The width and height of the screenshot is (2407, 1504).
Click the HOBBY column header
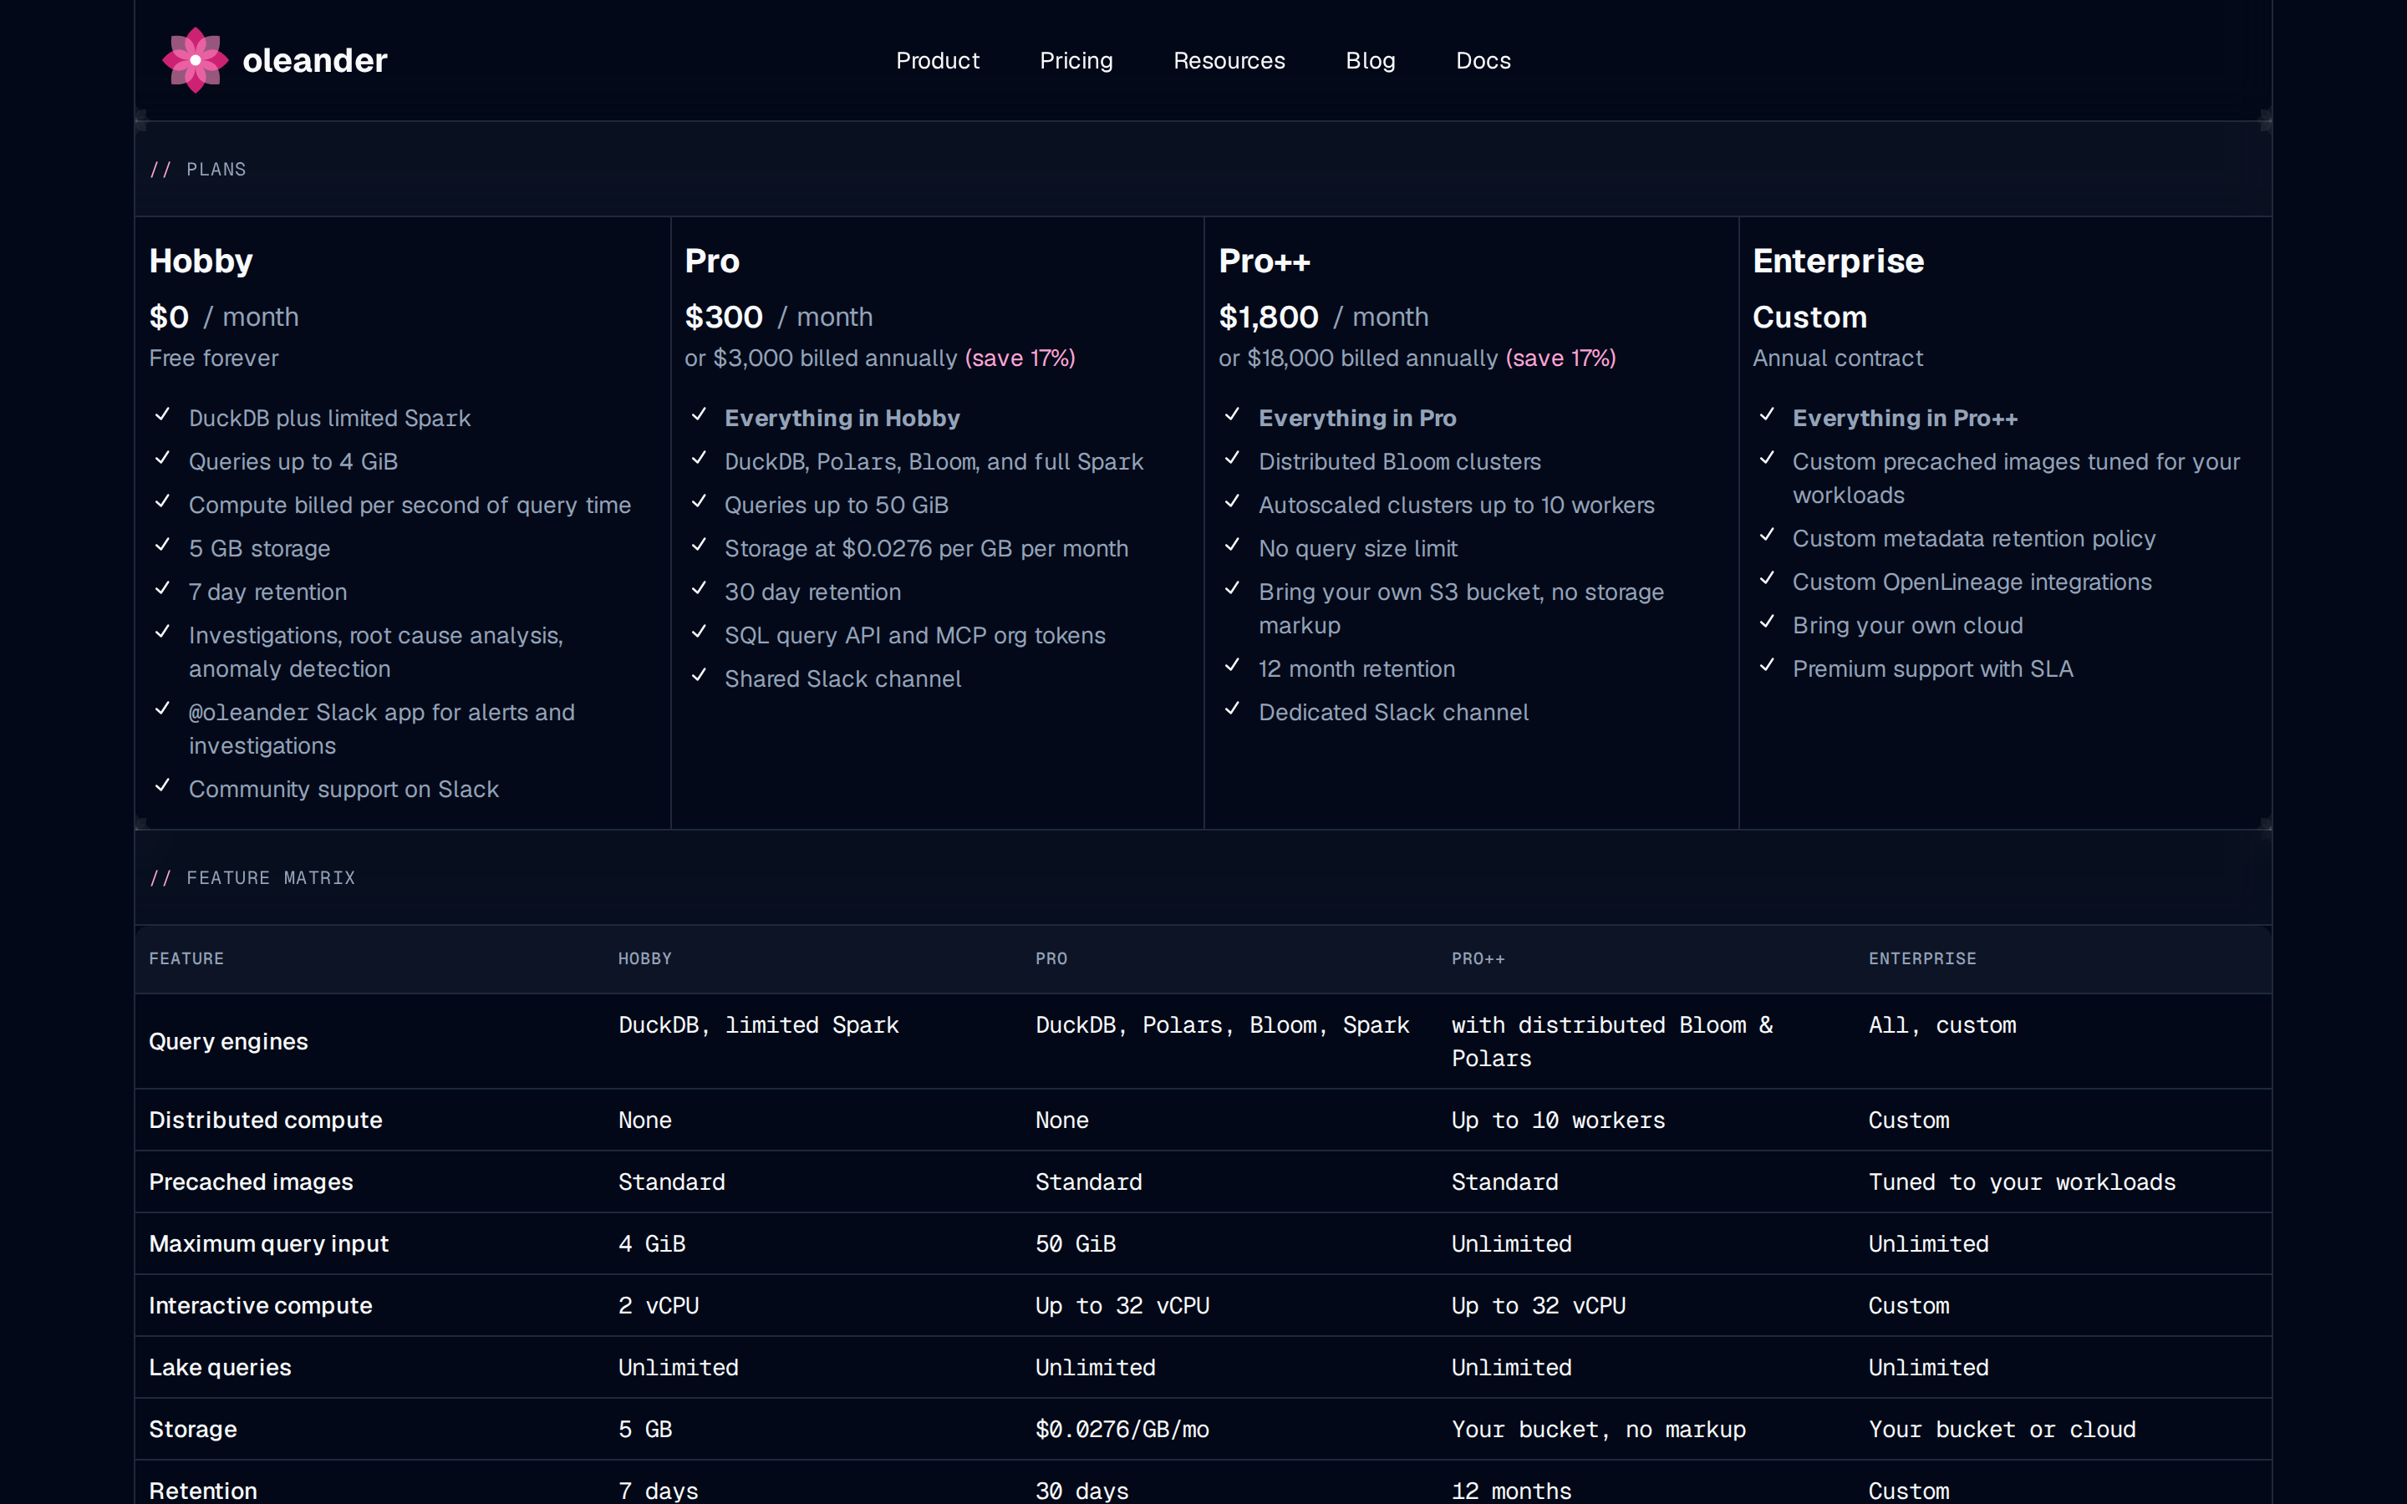tap(644, 958)
